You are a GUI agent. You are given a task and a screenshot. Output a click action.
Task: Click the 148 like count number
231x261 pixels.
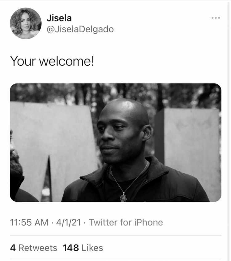click(71, 248)
